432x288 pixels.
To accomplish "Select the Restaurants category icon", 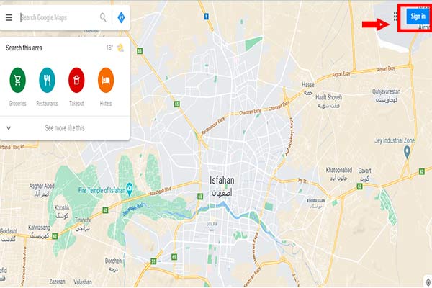I will point(47,80).
